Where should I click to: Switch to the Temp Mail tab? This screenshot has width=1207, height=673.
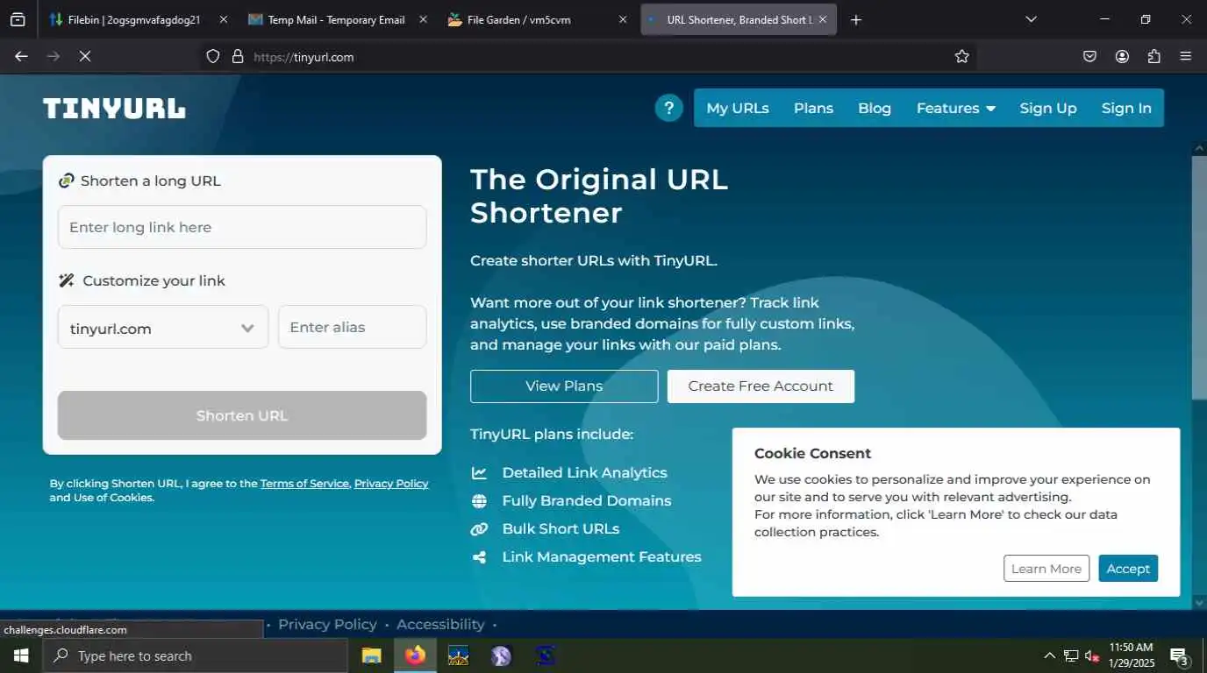(x=337, y=19)
